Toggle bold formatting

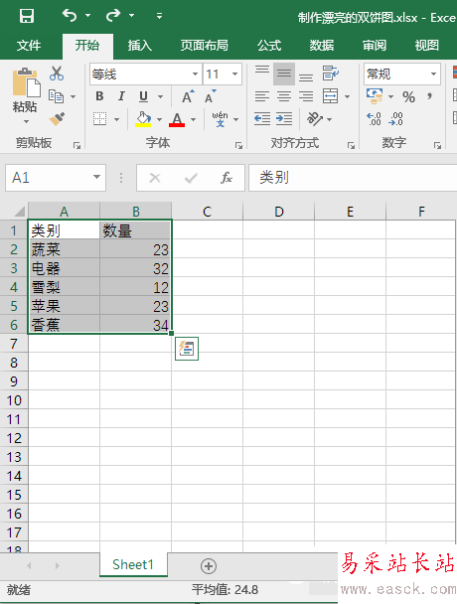coord(99,96)
